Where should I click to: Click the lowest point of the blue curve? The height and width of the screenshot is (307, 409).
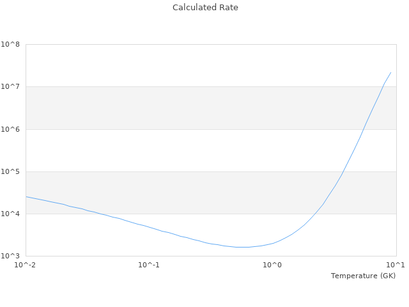[243, 247]
